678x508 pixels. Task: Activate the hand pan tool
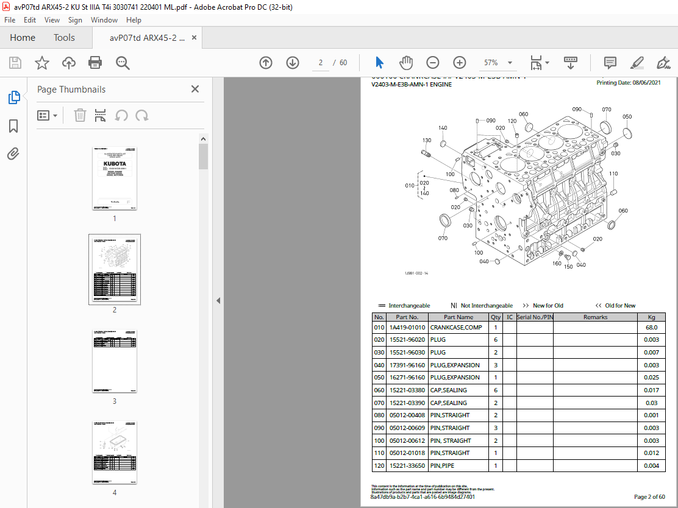(x=406, y=63)
